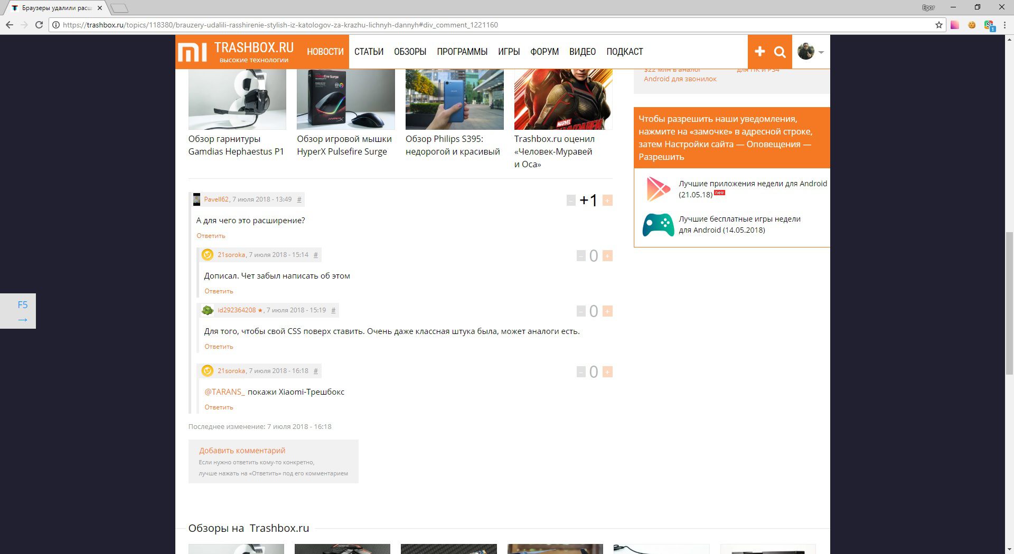1014x554 pixels.
Task: Open the pink gradient extension icon
Action: point(955,25)
